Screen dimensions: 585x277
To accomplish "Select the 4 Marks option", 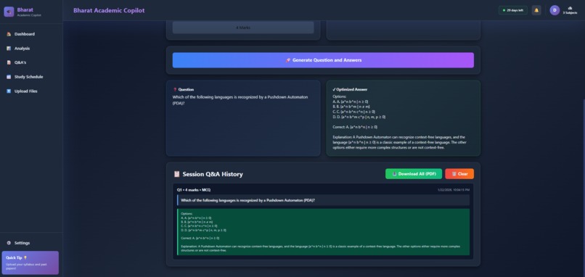I will (x=243, y=28).
